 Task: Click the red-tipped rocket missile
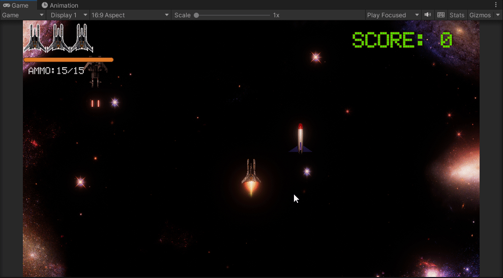coord(300,139)
